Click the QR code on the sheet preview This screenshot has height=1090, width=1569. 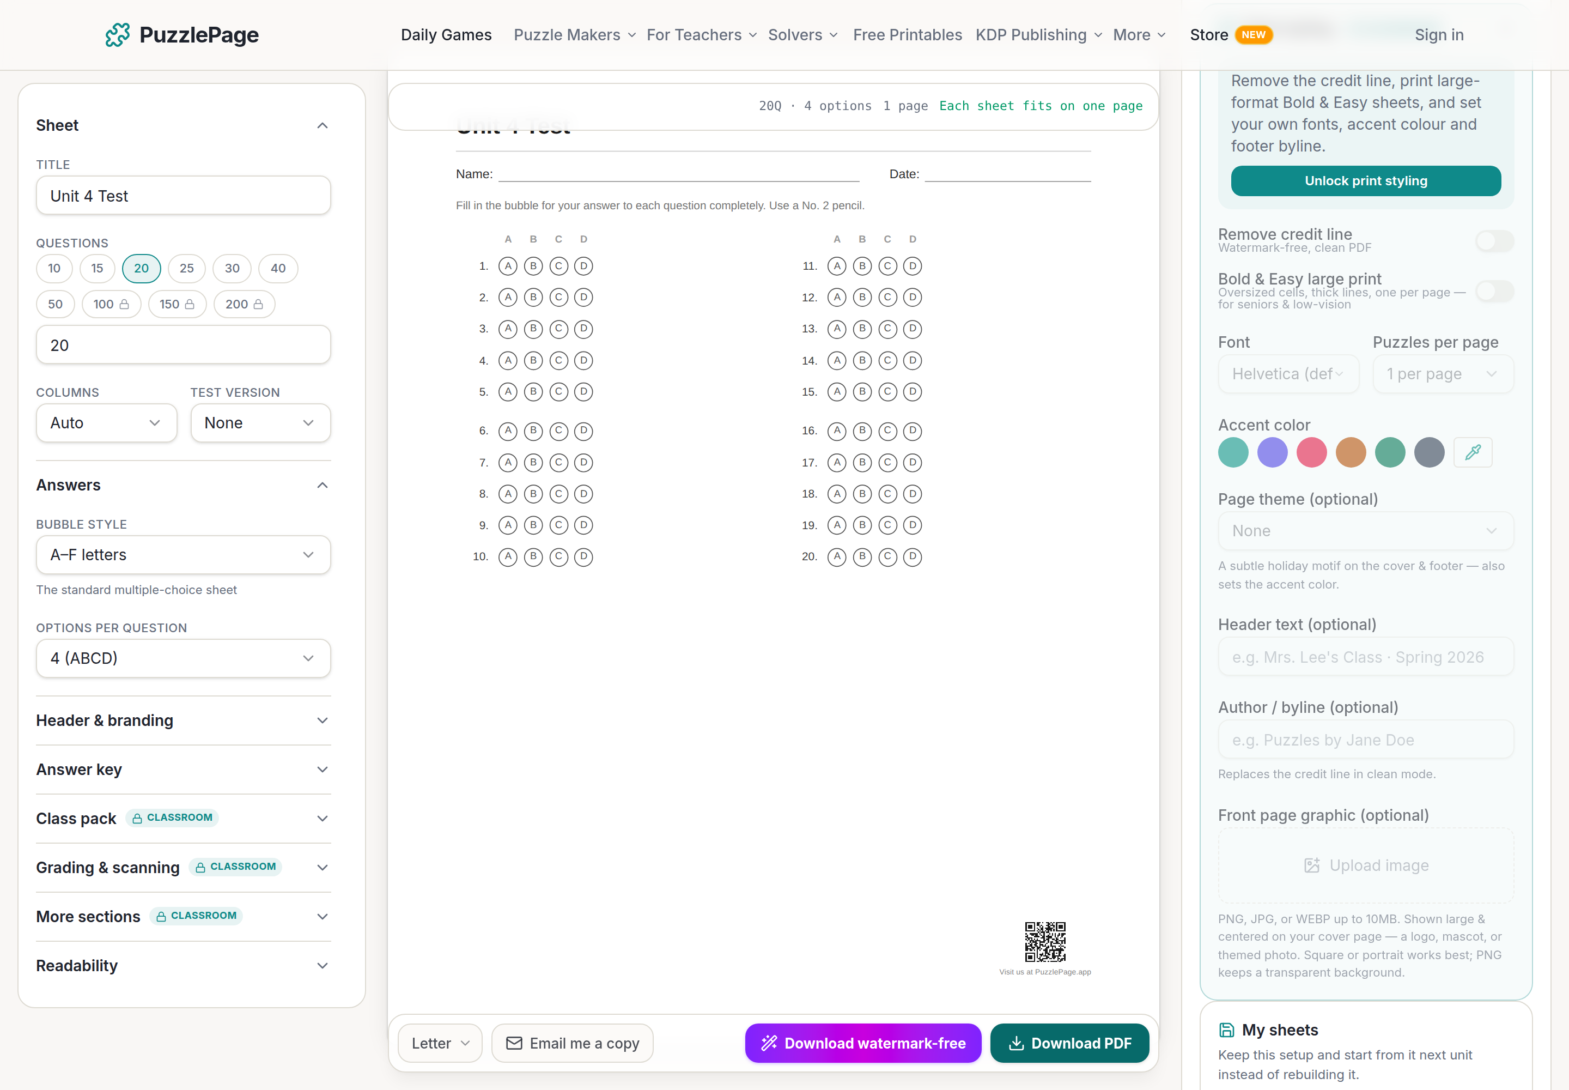pyautogui.click(x=1044, y=942)
